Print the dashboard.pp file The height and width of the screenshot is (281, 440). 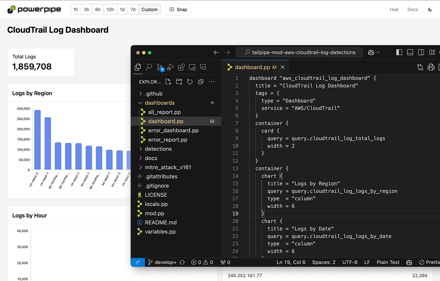coord(431,67)
